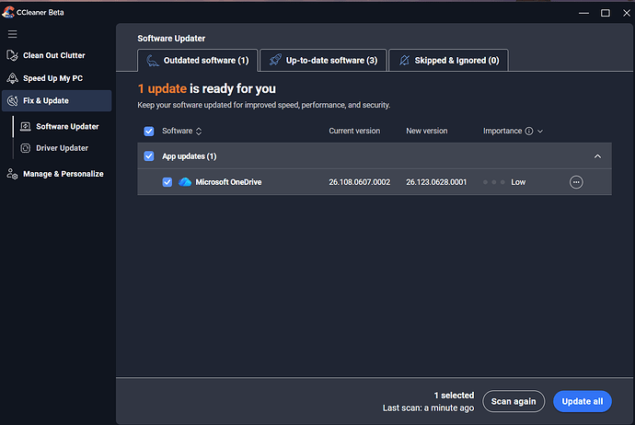The width and height of the screenshot is (635, 425).
Task: Switch to Skipped & Ignored (0) tab
Action: tap(448, 61)
